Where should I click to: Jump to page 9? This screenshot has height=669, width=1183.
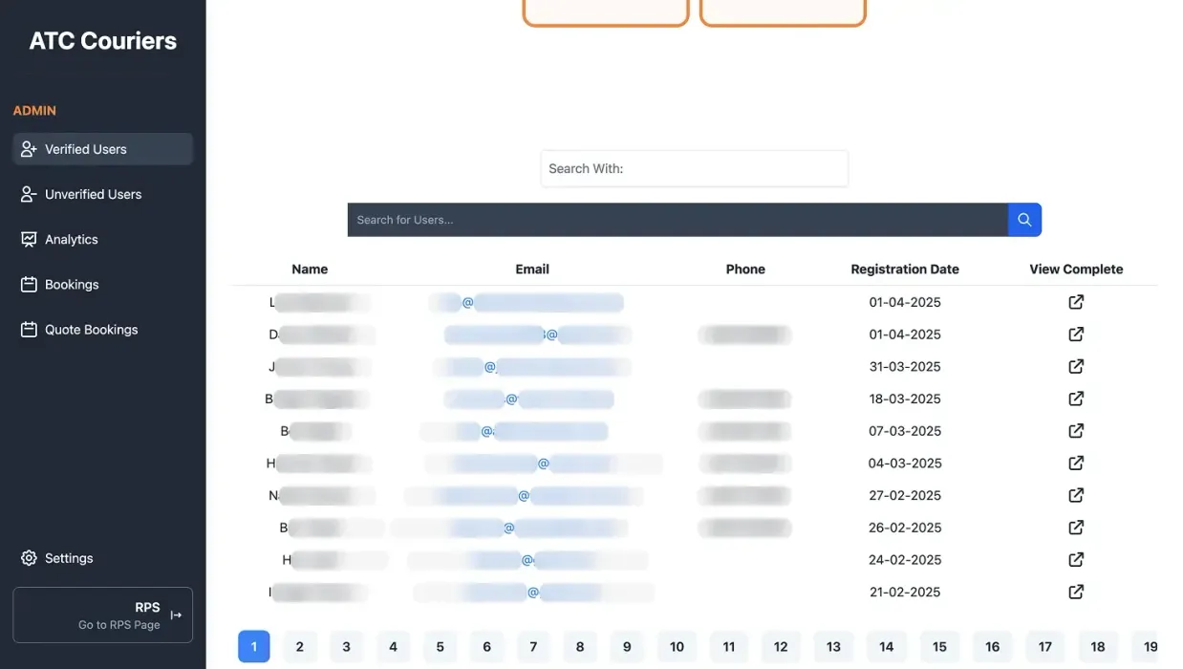click(x=627, y=647)
